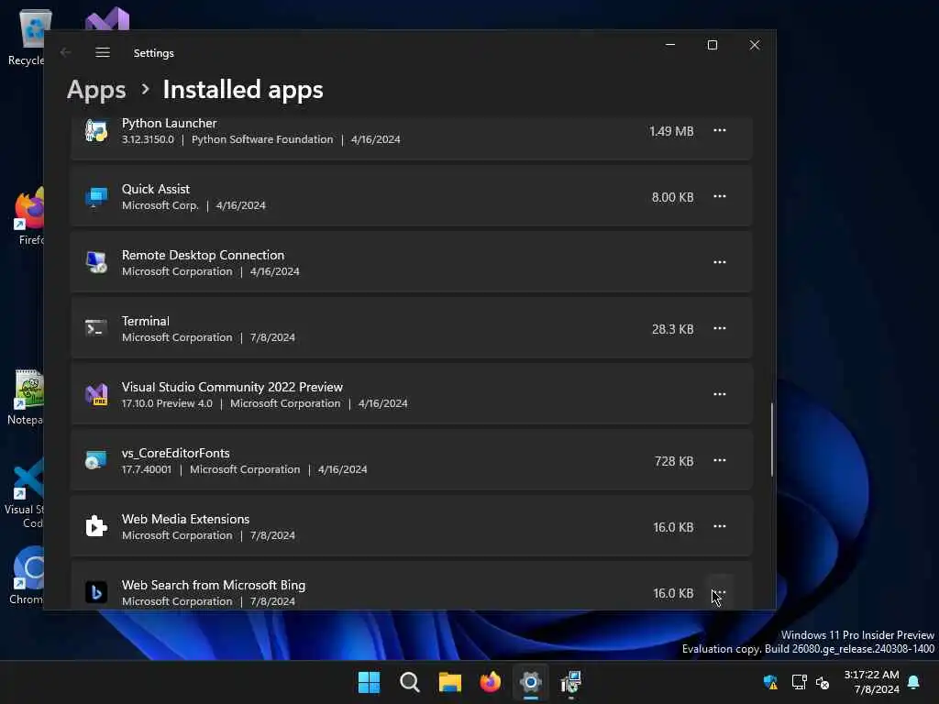This screenshot has height=704, width=939.
Task: Open the notification bell in the tray
Action: tap(913, 682)
